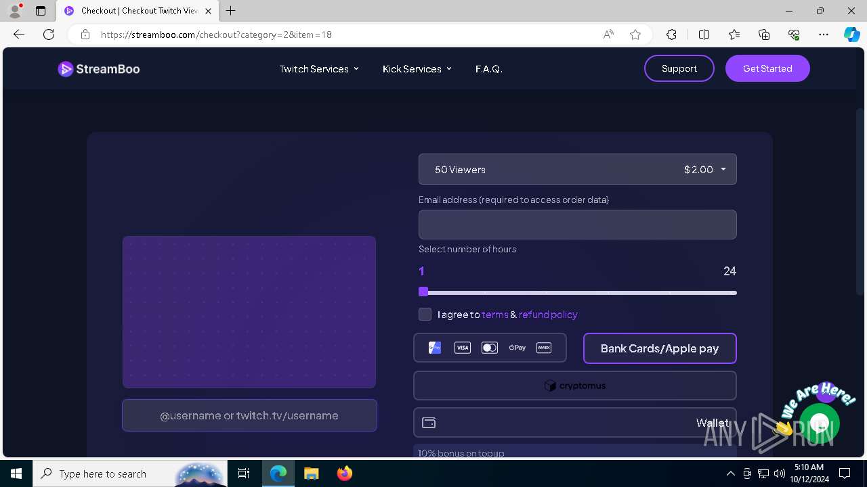Click the stream preview placeholder
Image resolution: width=867 pixels, height=487 pixels.
pyautogui.click(x=249, y=312)
